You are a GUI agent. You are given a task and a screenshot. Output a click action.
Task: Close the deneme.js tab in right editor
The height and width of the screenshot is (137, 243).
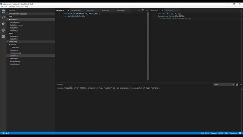coord(162,10)
